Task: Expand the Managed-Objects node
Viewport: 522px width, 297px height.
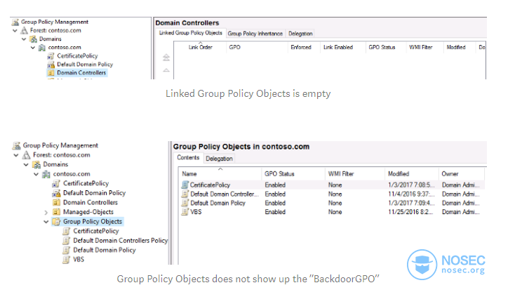Action: coord(46,212)
